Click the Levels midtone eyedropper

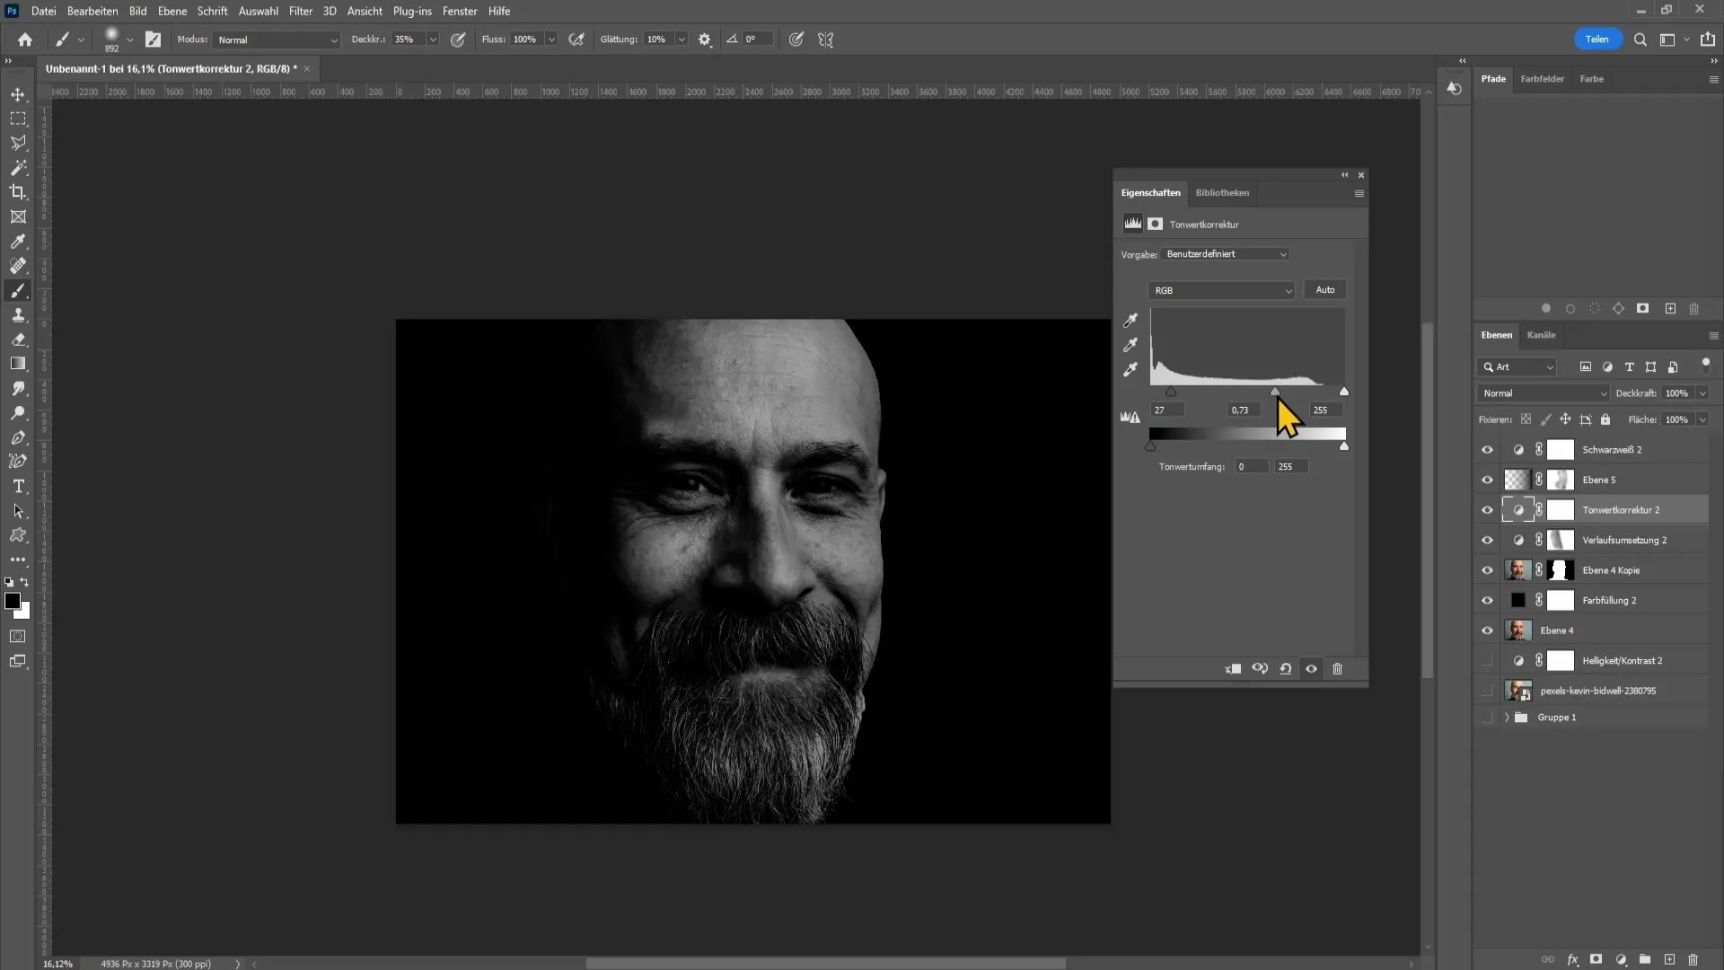1130,345
